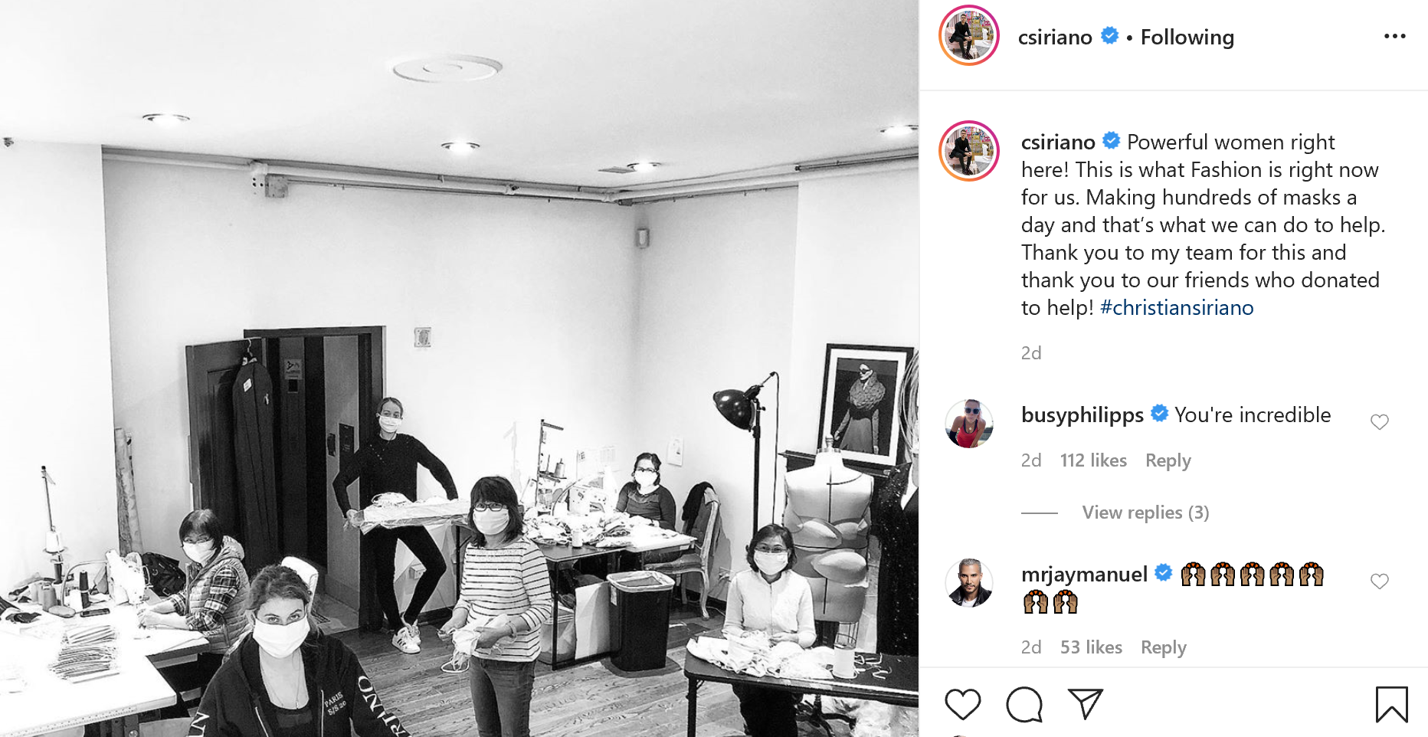Image resolution: width=1428 pixels, height=737 pixels.
Task: Toggle the Following button
Action: pyautogui.click(x=1187, y=37)
